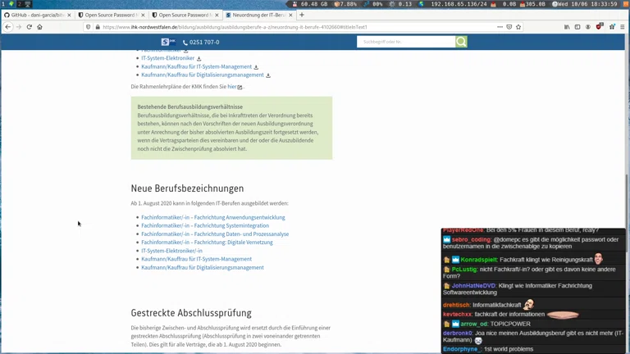Open upper Kaufmann/Kauffrau für Digitalisierungsmanagement link

(x=203, y=75)
